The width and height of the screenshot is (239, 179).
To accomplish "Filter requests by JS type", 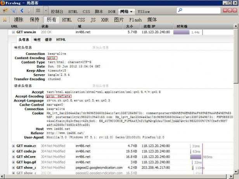I will coord(93,20).
